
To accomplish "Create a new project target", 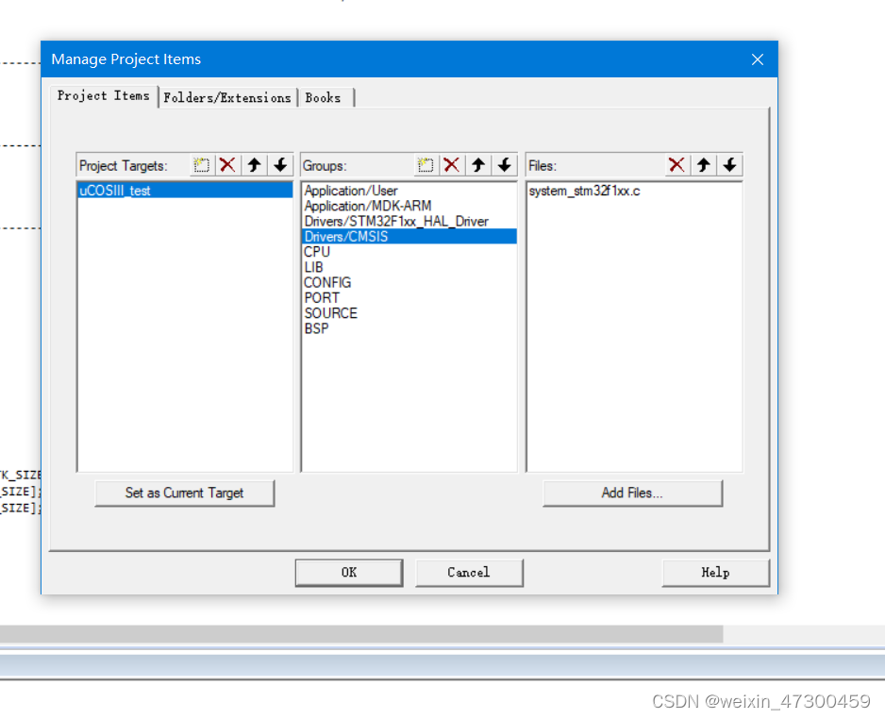I will [x=201, y=165].
